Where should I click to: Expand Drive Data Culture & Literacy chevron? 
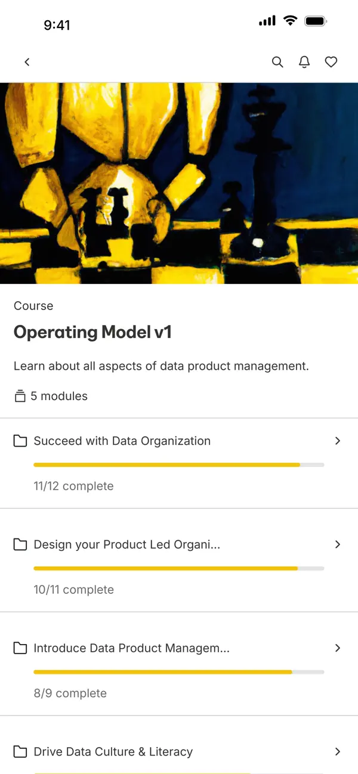(x=338, y=752)
